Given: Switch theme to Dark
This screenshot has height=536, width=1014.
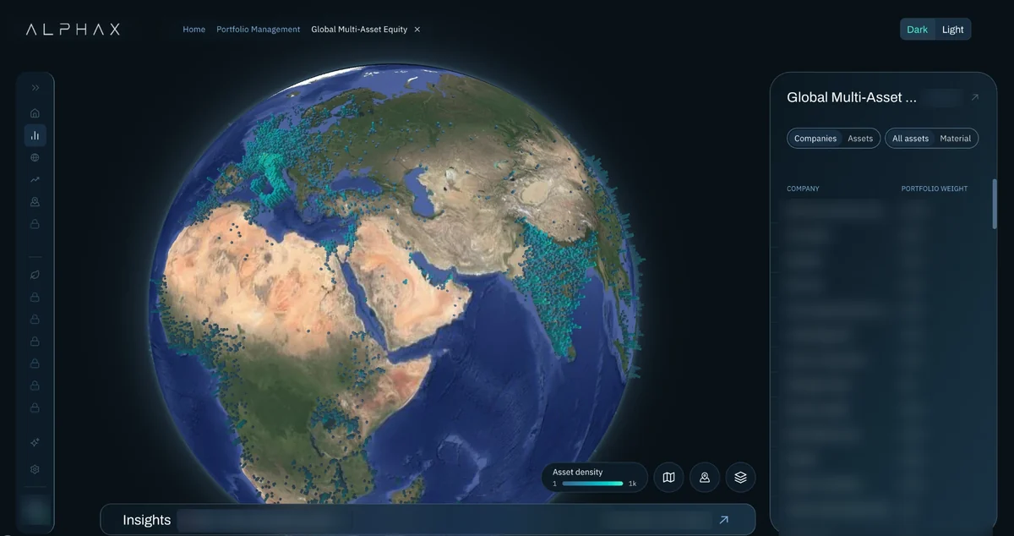Looking at the screenshot, I should pos(917,30).
